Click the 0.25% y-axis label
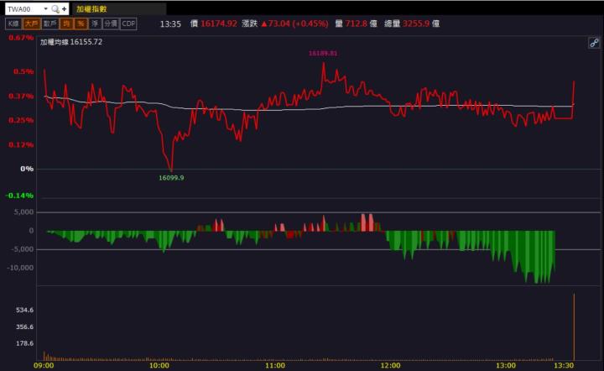 pos(21,120)
